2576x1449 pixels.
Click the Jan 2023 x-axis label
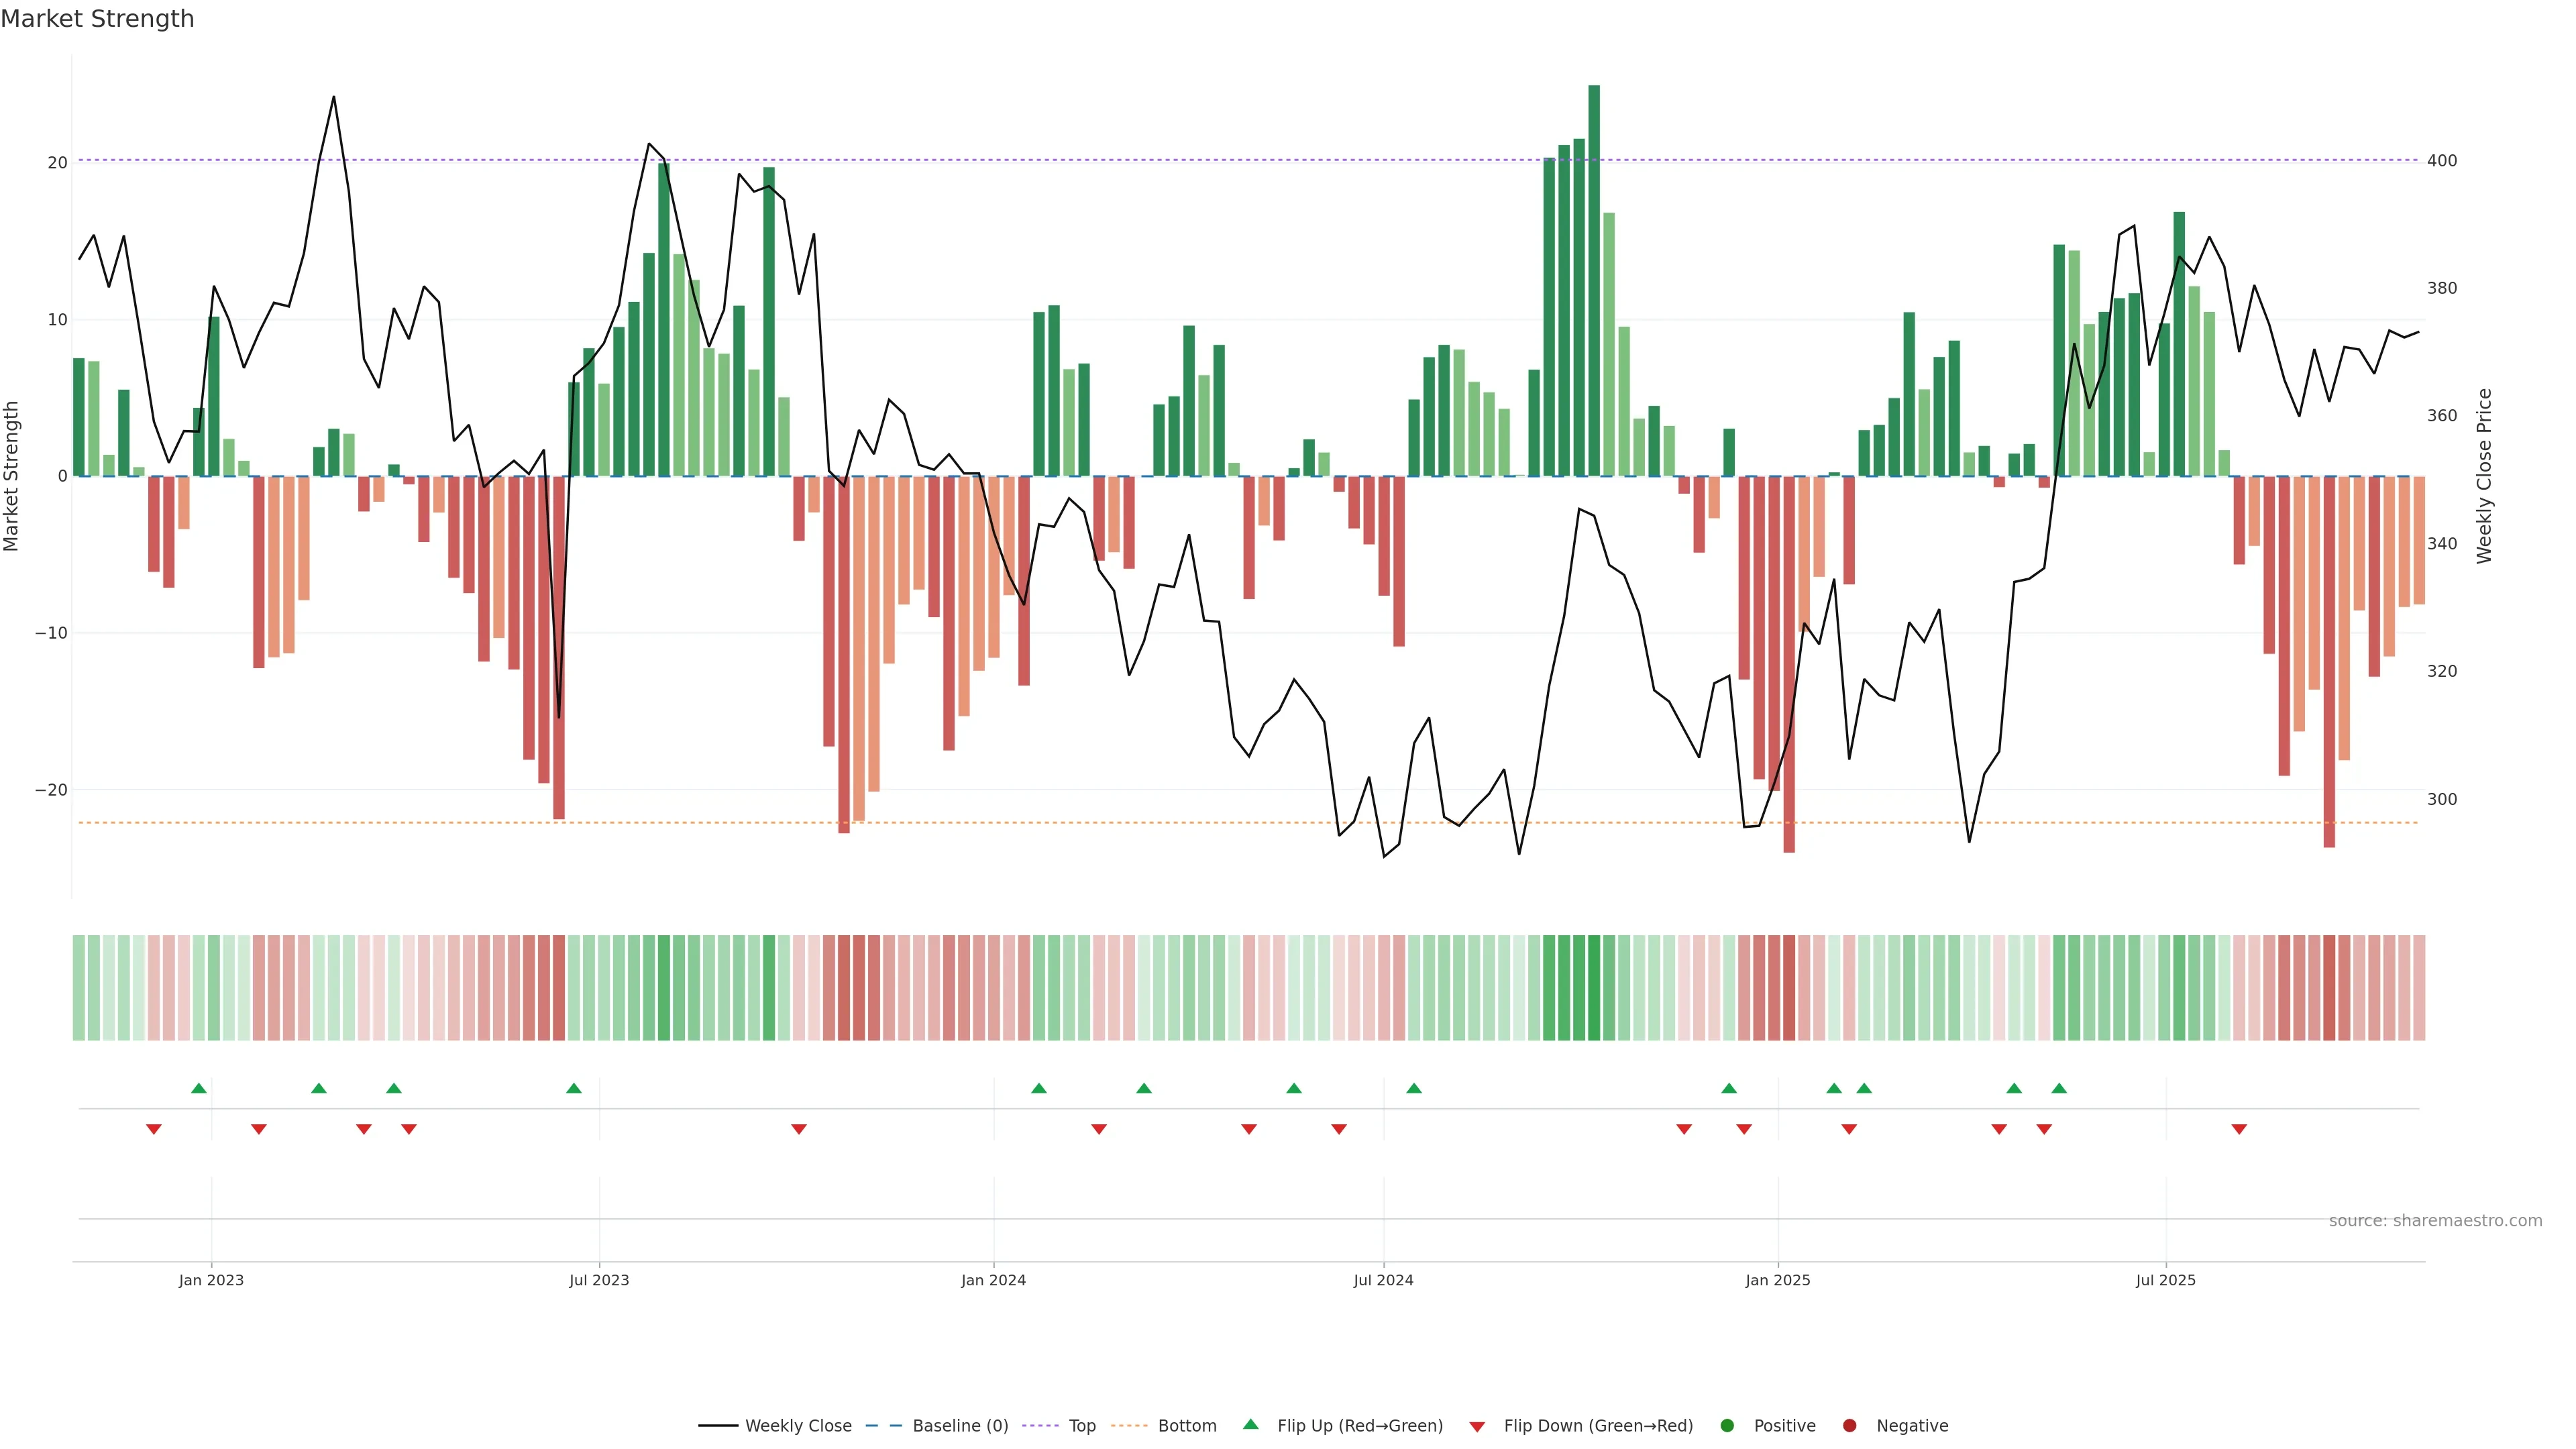[211, 1280]
